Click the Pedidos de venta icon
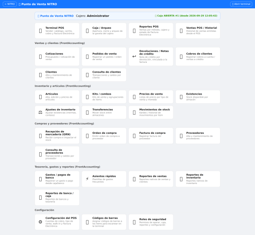 [x=87, y=56]
